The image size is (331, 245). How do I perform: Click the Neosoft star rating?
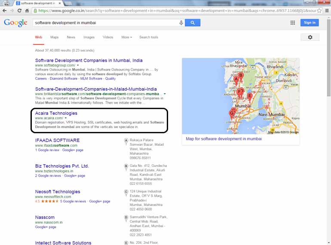pyautogui.click(x=49, y=201)
